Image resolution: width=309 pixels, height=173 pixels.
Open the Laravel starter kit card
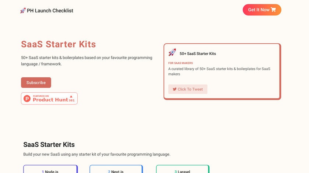tap(182, 170)
